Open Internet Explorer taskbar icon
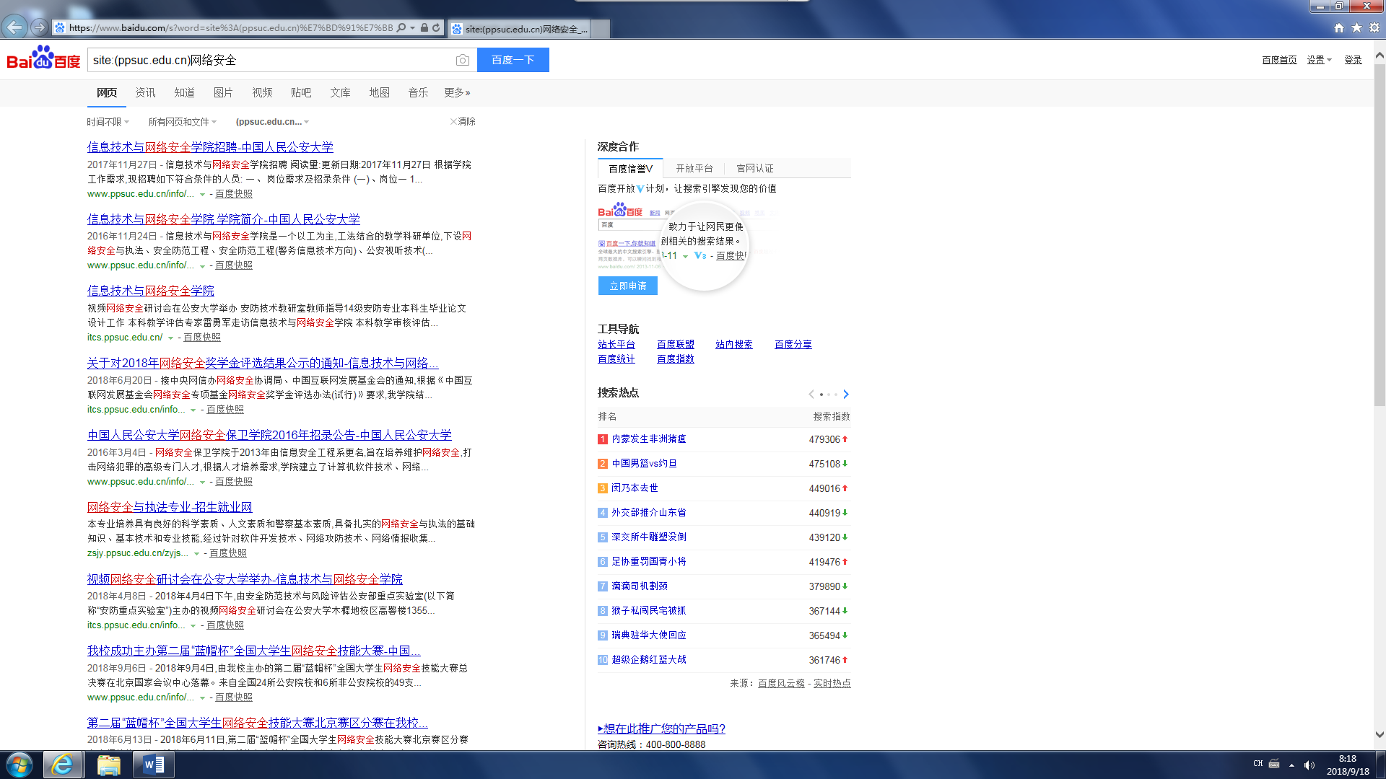 click(x=62, y=765)
